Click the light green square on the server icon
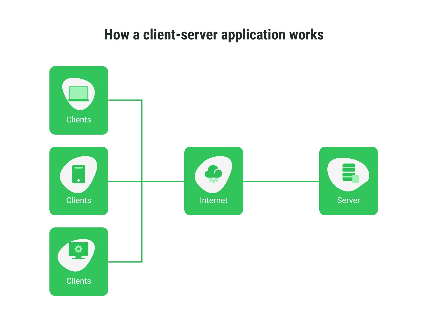 356,179
